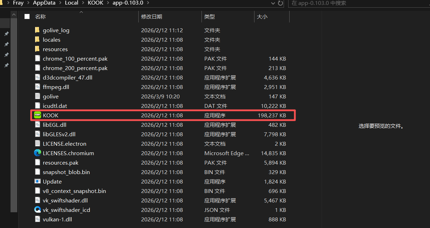
Task: Click the search box for app-0.103.0
Action: coord(359,3)
